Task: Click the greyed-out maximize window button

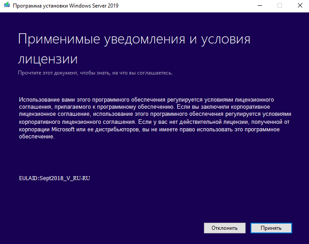Action: (280, 6)
